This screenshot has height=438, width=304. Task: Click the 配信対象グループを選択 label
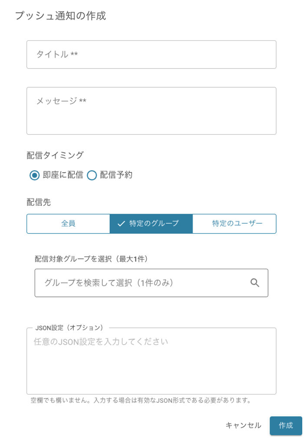92,259
